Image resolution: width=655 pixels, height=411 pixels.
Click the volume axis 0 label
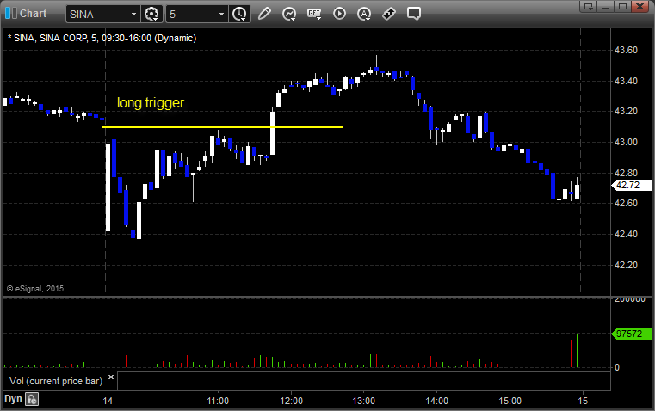click(617, 368)
